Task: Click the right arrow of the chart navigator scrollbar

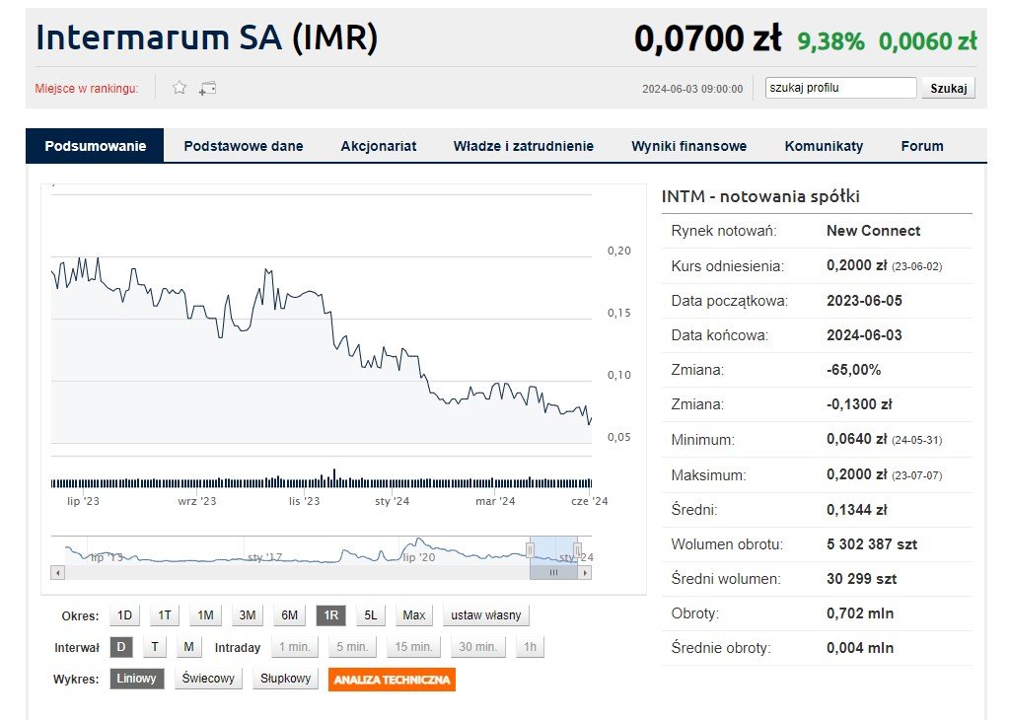Action: coord(585,572)
